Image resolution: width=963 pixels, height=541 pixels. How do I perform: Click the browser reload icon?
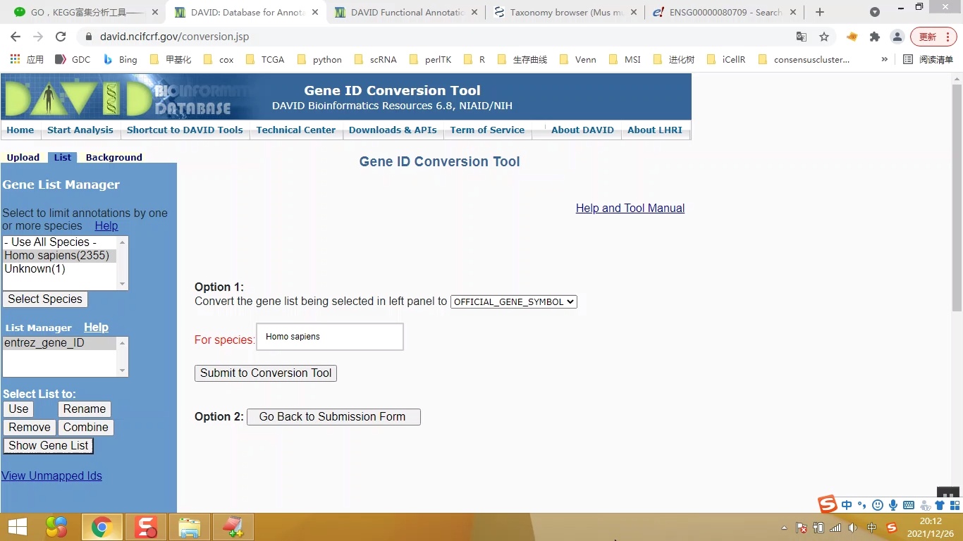61,37
